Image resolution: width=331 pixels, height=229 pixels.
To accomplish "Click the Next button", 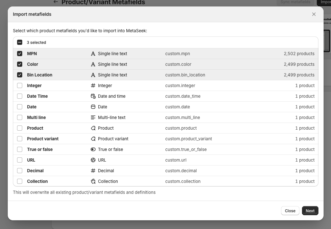I will coord(310,211).
